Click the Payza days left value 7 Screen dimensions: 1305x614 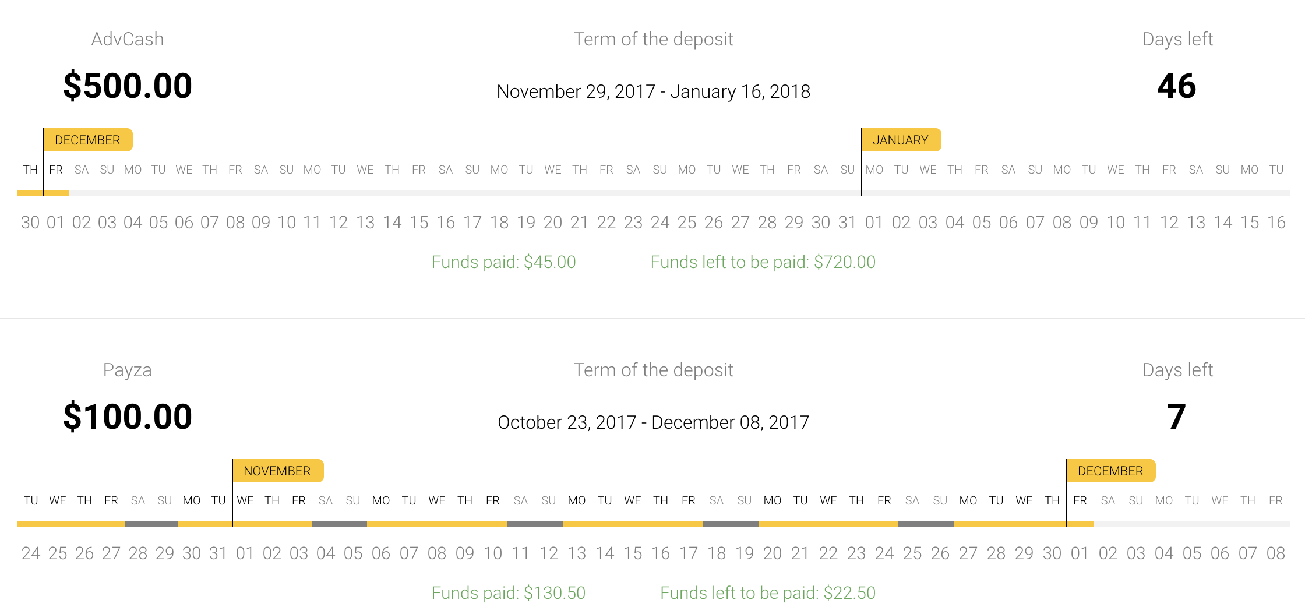click(x=1177, y=417)
